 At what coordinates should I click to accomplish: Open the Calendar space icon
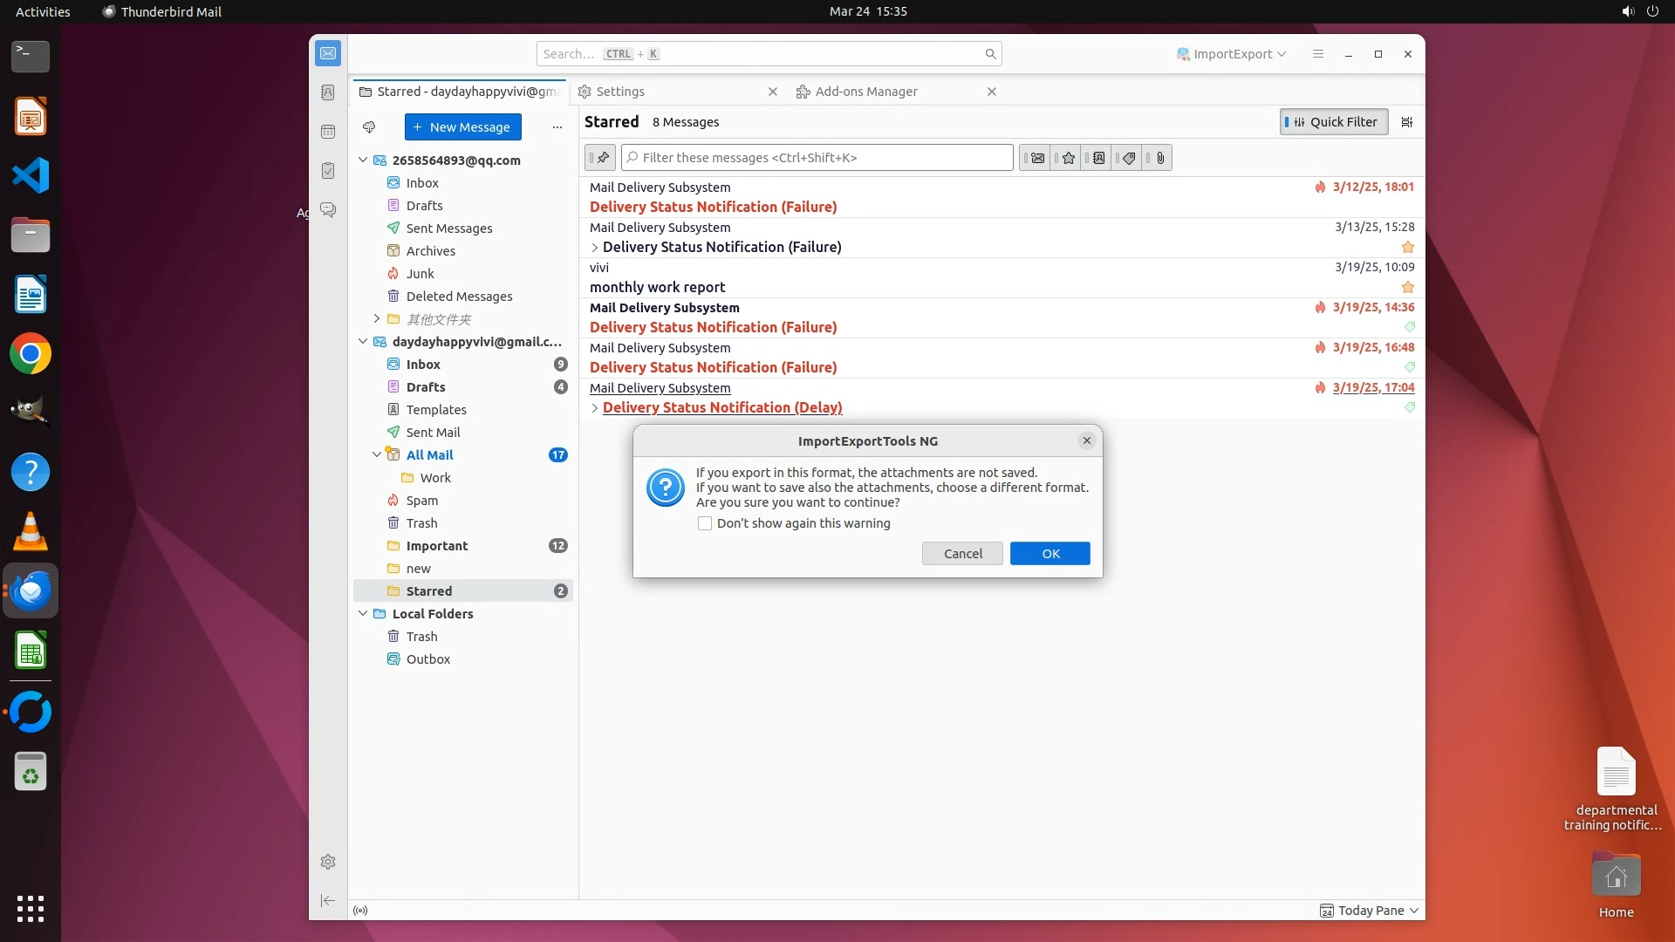pos(328,132)
